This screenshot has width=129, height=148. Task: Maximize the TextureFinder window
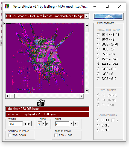pyautogui.click(x=107, y=6)
